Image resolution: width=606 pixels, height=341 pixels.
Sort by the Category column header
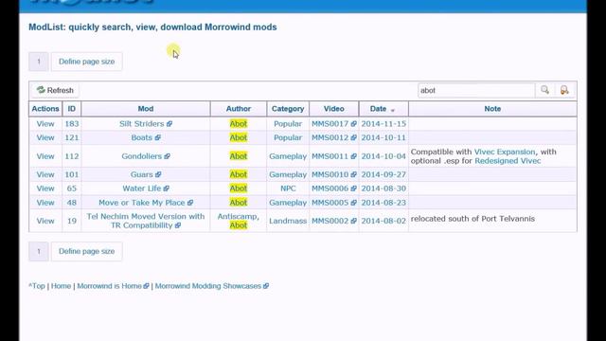point(288,109)
